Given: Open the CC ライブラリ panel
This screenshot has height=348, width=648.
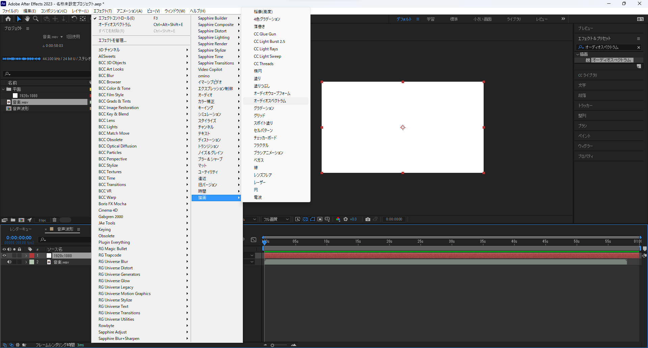Looking at the screenshot, I should [x=588, y=75].
